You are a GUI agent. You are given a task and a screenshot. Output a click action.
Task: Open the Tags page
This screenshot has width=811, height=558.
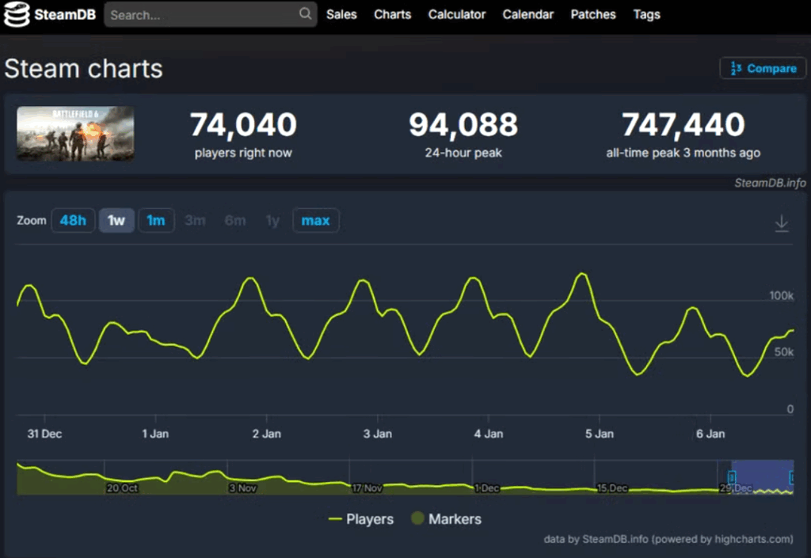point(646,14)
